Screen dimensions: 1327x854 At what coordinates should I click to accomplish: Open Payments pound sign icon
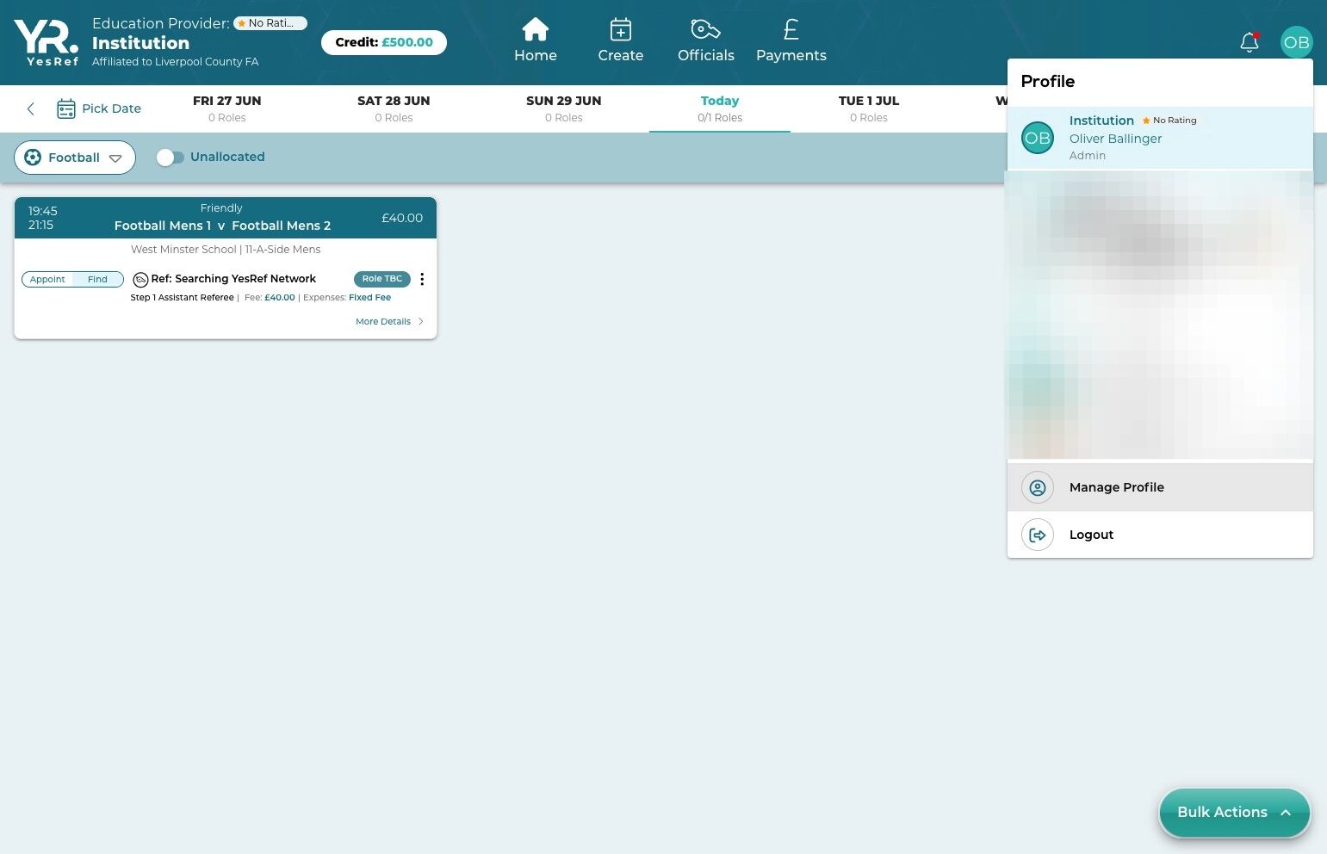pos(791,29)
